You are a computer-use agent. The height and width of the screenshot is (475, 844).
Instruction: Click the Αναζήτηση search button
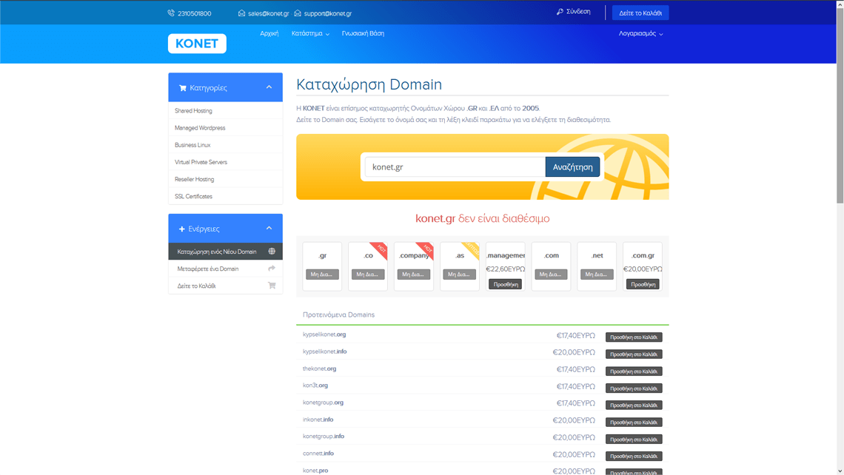click(x=573, y=166)
